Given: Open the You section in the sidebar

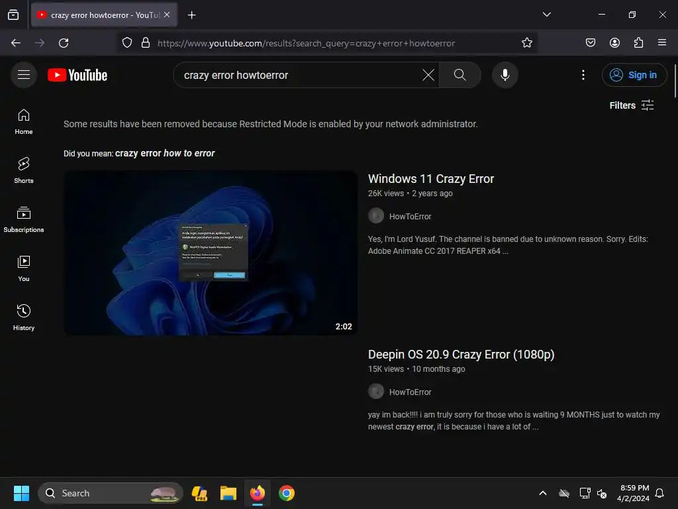Looking at the screenshot, I should point(24,269).
